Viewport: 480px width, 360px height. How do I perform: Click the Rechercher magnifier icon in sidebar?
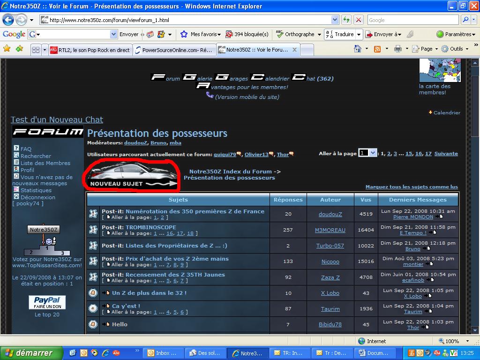[x=16, y=156]
